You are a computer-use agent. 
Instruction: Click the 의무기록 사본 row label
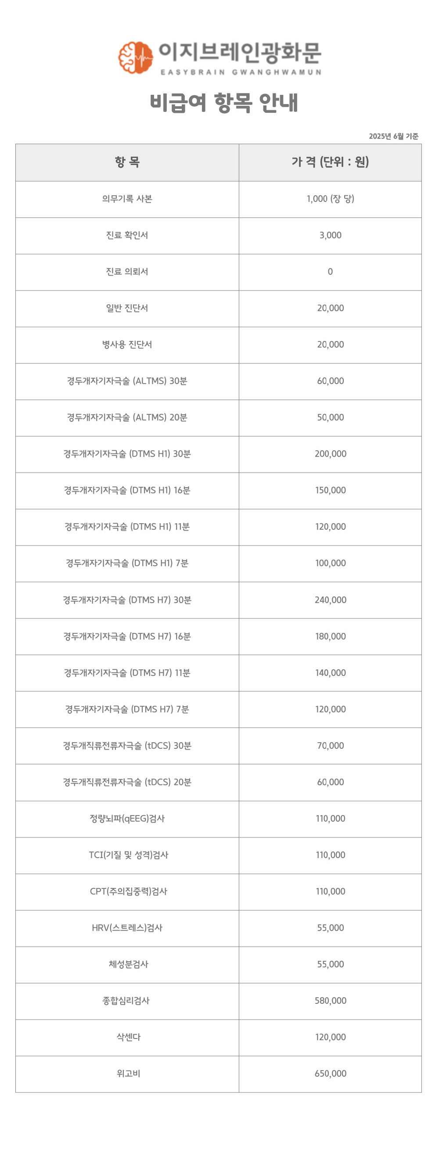127,199
